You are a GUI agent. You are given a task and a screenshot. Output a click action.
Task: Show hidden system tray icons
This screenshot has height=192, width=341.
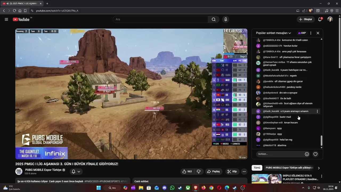[303, 188]
